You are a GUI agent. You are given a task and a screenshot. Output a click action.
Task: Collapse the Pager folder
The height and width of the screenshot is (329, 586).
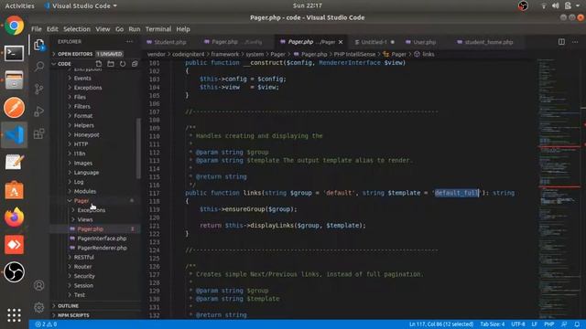tap(81, 201)
